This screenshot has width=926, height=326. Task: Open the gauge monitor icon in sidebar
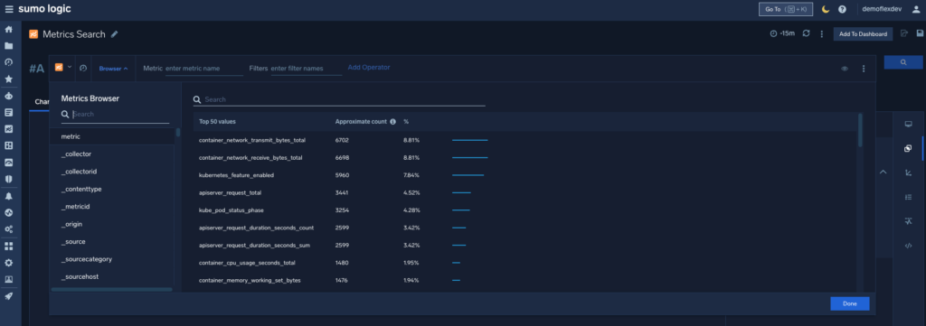pos(9,163)
